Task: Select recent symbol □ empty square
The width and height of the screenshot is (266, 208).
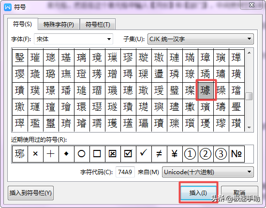Action: (x=97, y=154)
